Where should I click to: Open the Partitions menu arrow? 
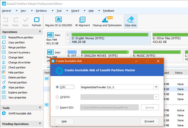pos(53,11)
